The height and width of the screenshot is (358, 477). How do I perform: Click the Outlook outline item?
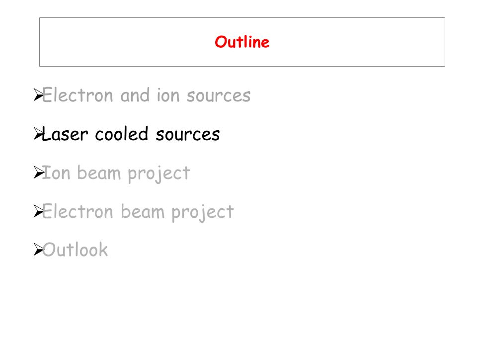click(75, 250)
